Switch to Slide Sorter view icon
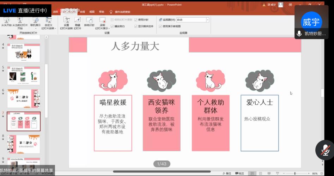This screenshot has height=176, width=334. (261, 174)
